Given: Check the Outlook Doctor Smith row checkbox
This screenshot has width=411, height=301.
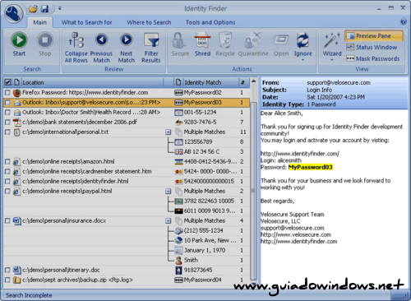Looking at the screenshot, I should [7, 113].
